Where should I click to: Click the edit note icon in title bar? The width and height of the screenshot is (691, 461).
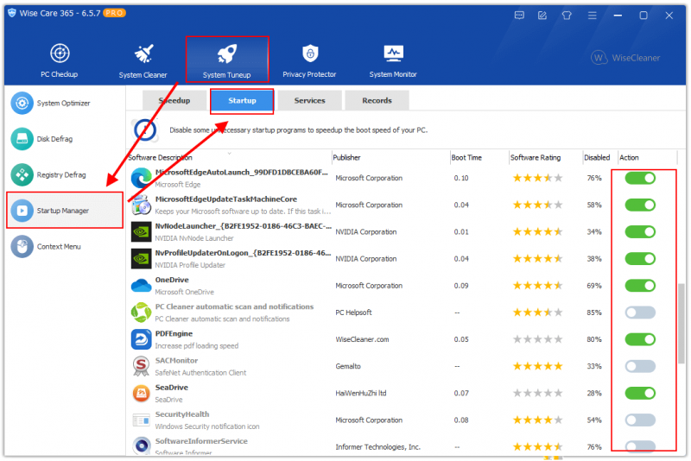coord(542,16)
